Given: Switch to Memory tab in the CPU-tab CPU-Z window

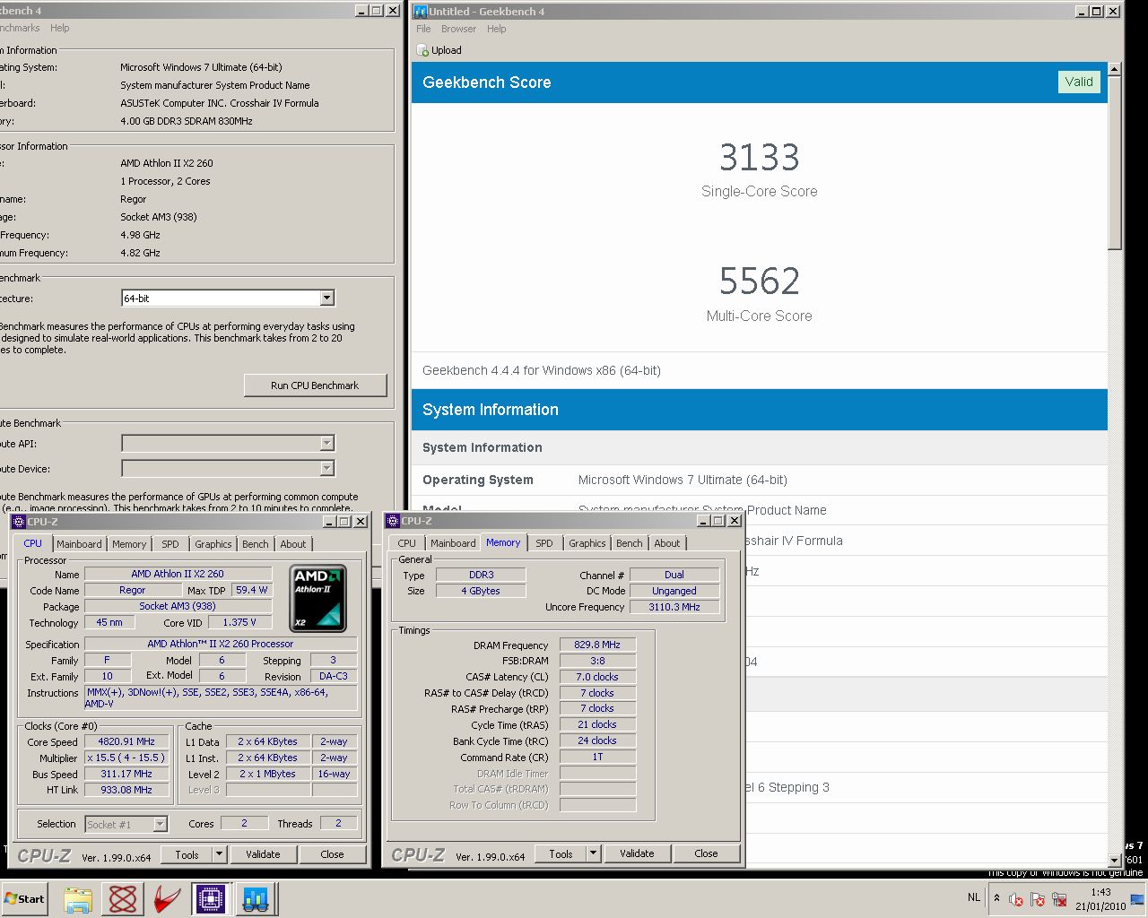Looking at the screenshot, I should [129, 544].
